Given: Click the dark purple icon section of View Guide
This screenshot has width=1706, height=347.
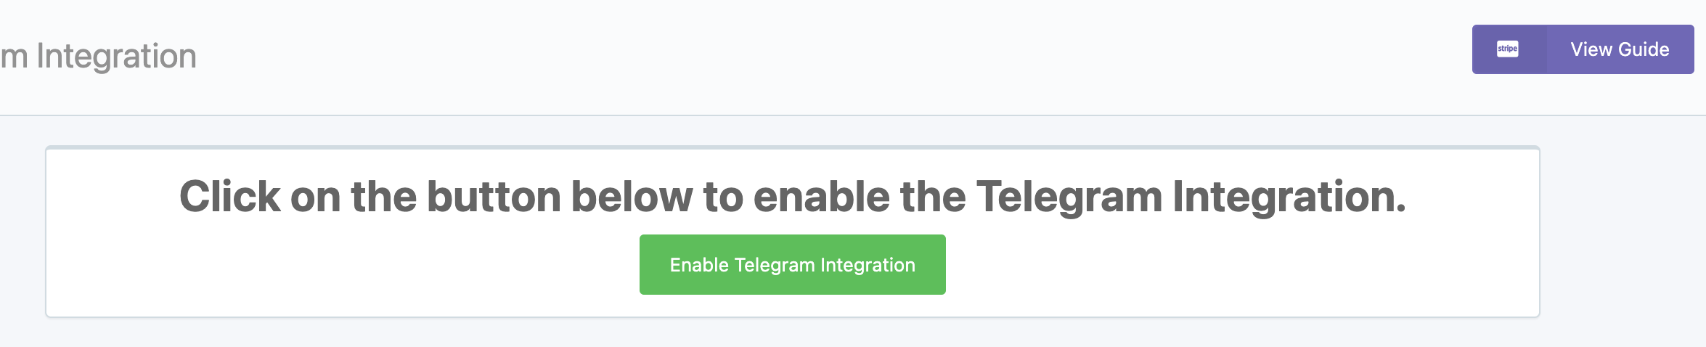Looking at the screenshot, I should (x=1509, y=49).
